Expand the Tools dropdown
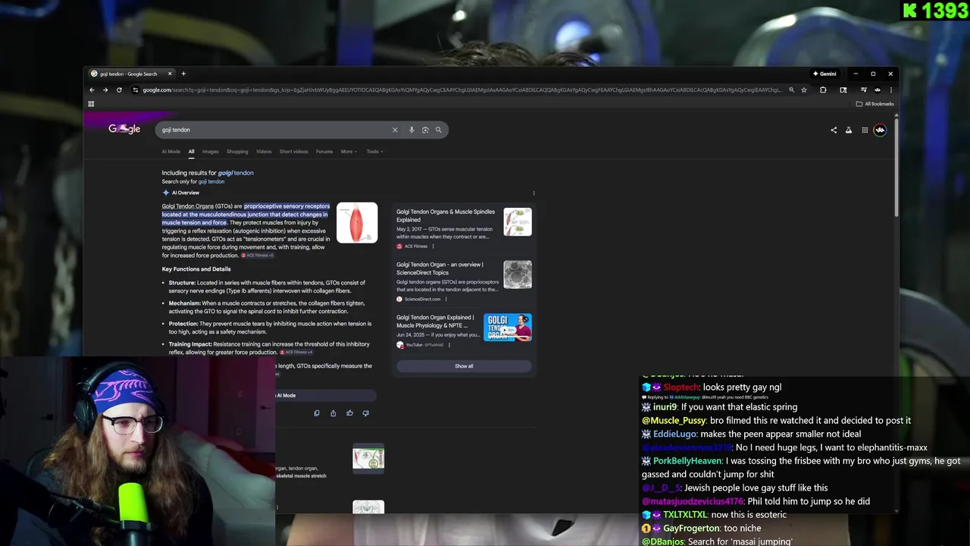The image size is (970, 546). 374,152
